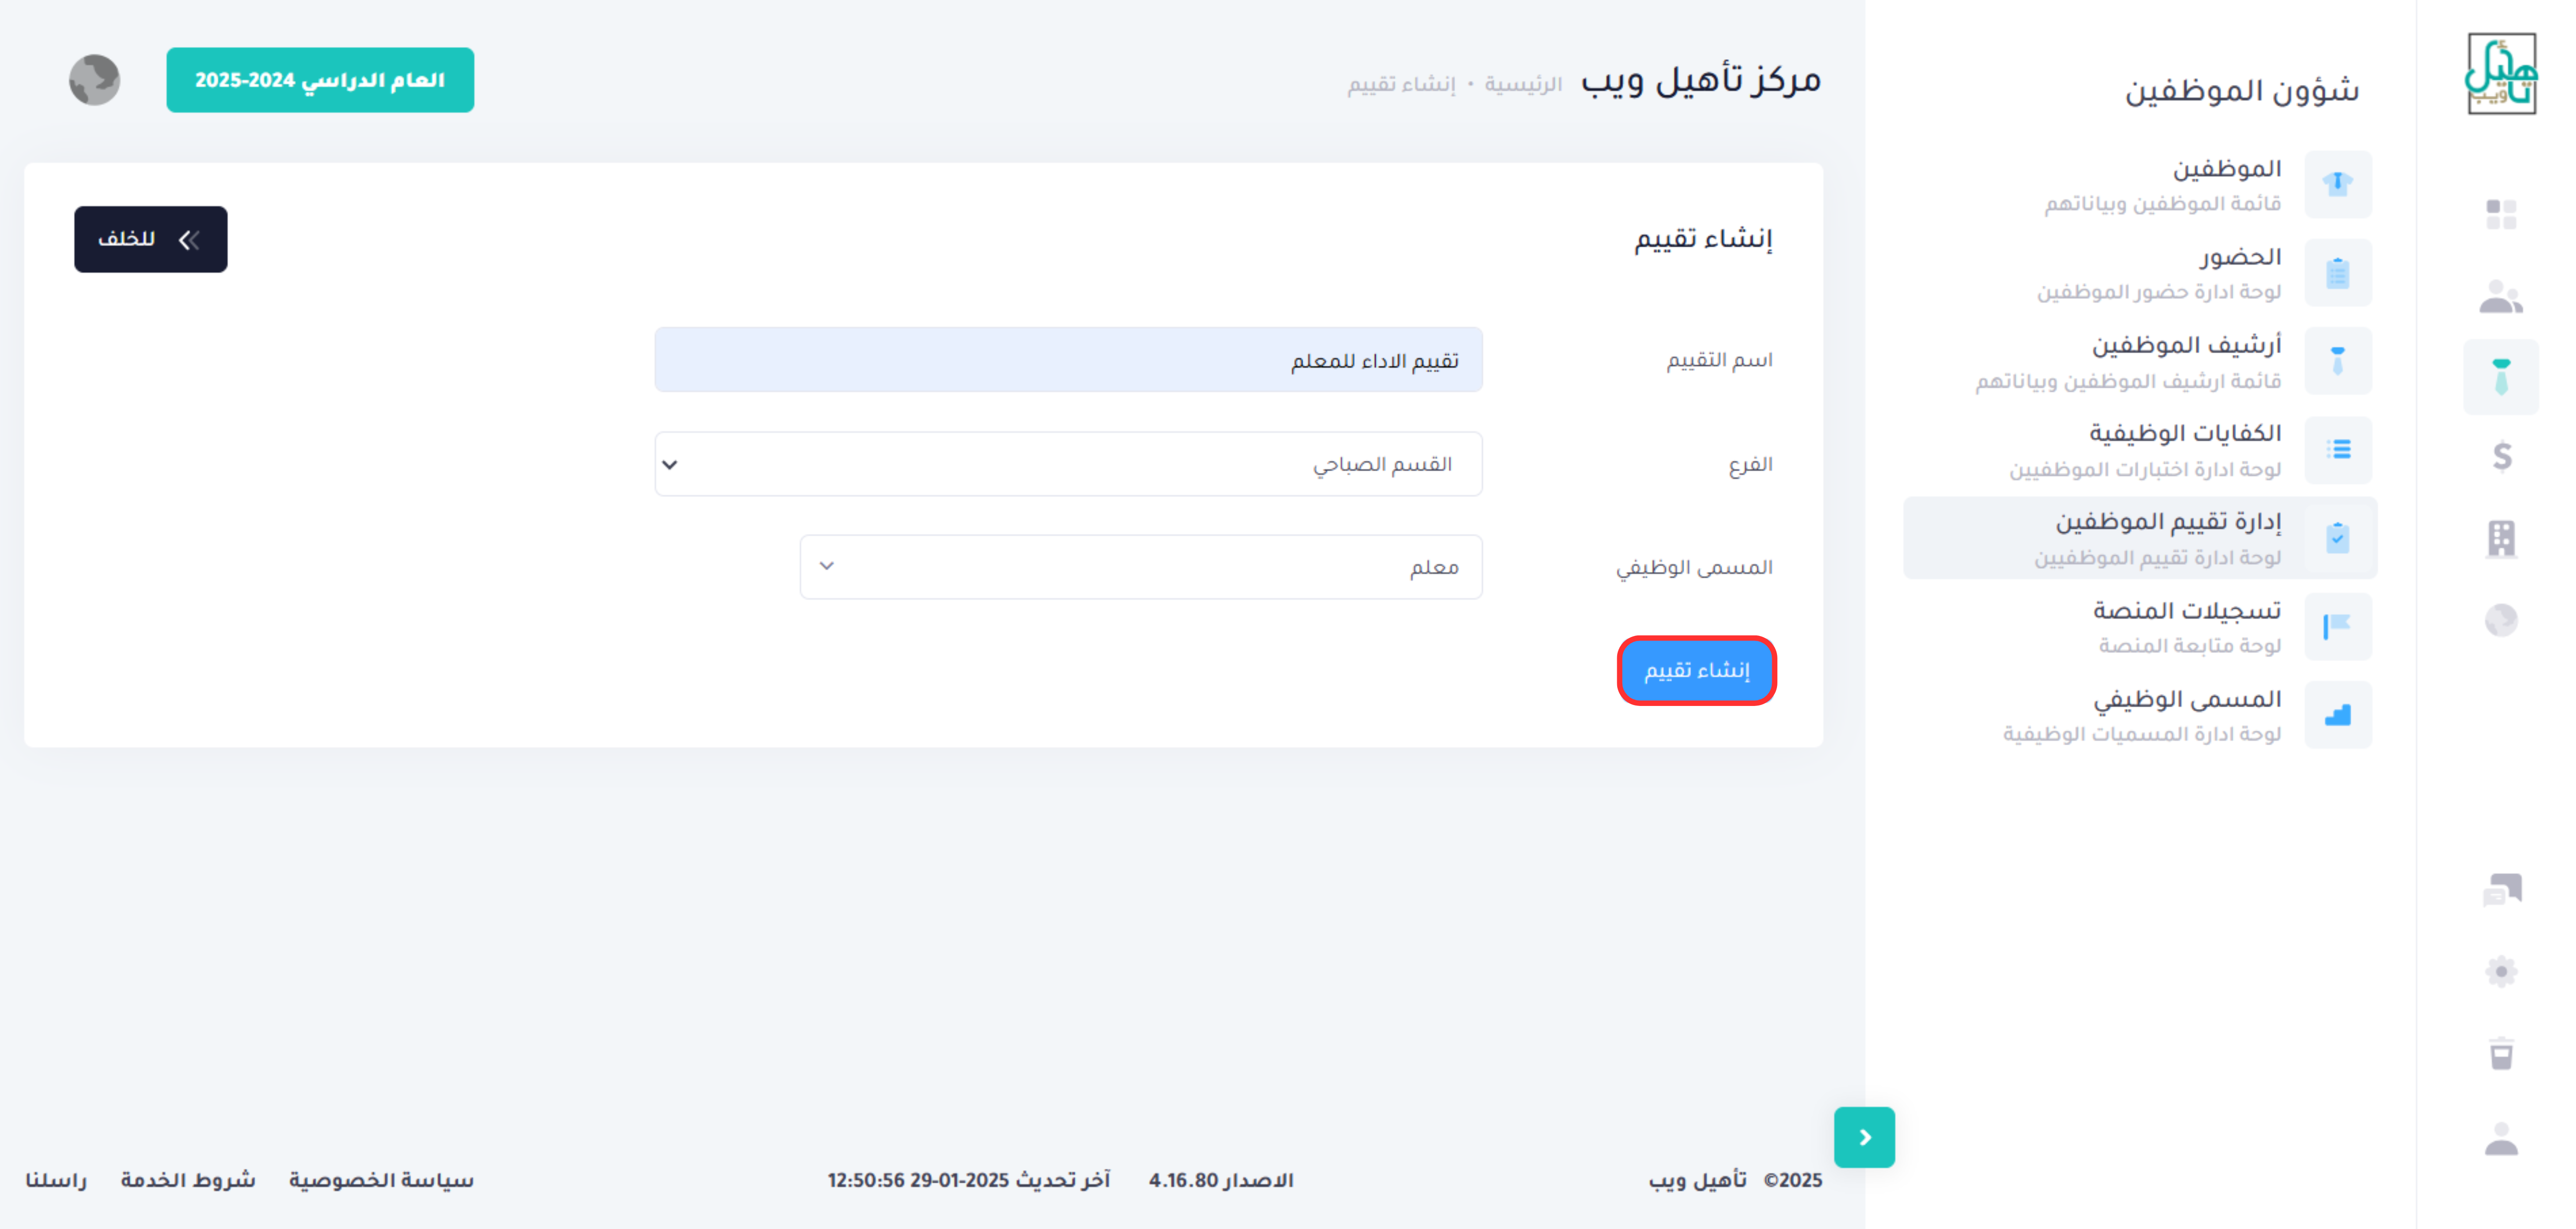Click the tie icon beside أرشيف الموظفين
The height and width of the screenshot is (1229, 2576).
coord(2337,360)
